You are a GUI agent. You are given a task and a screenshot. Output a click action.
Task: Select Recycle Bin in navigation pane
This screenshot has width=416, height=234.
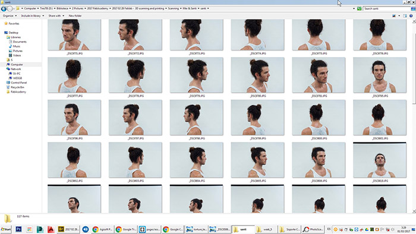point(17,87)
